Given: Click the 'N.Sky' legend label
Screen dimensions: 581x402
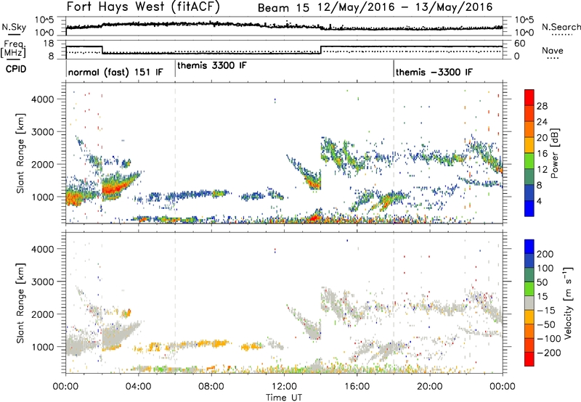Looking at the screenshot, I should pyautogui.click(x=14, y=27).
